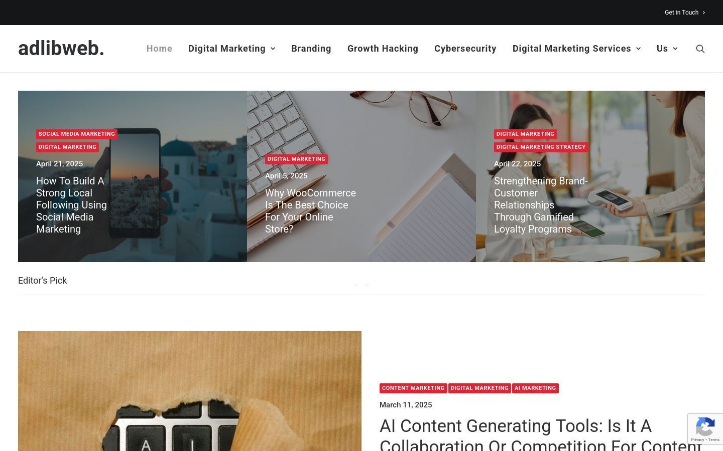Open the search magnifier icon
This screenshot has height=451, width=723.
[x=700, y=49]
